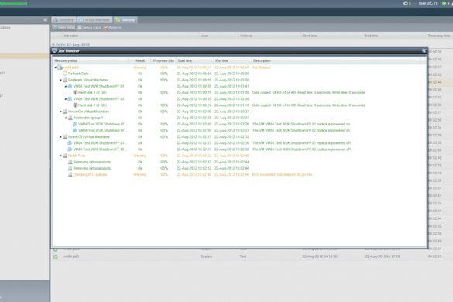Click the green check status icon showing 9
The image size is (453, 302).
coord(444,3)
